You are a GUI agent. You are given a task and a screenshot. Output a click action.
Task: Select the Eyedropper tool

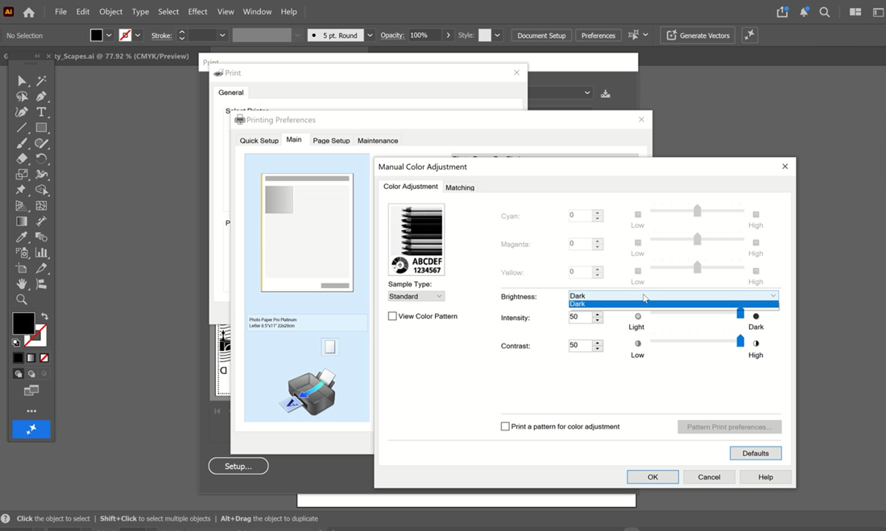click(x=22, y=237)
